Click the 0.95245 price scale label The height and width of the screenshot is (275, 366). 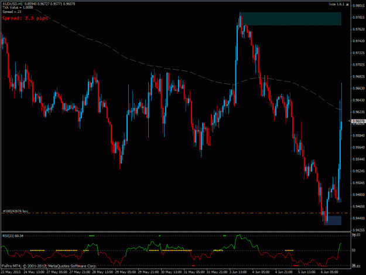359,171
